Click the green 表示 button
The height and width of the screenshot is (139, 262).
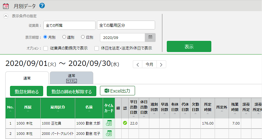tap(189, 46)
